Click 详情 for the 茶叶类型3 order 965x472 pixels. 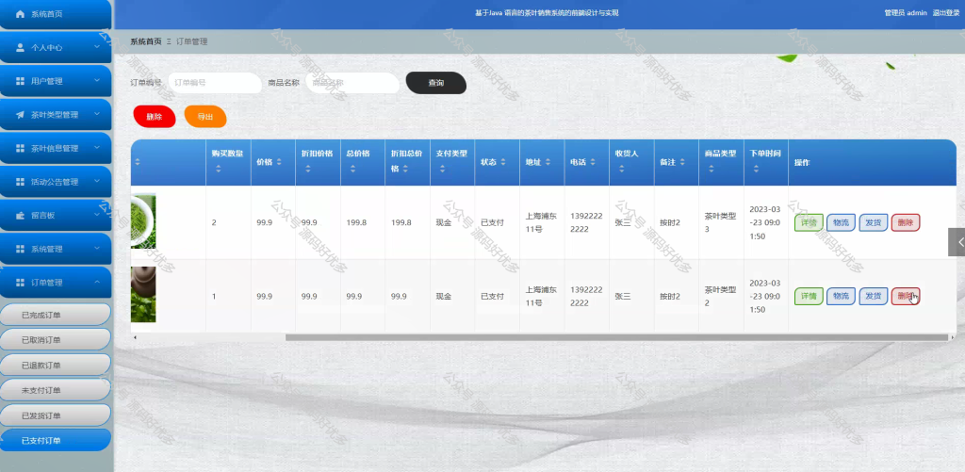click(809, 222)
